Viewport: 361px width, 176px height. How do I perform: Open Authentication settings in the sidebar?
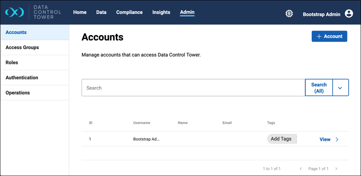click(22, 78)
